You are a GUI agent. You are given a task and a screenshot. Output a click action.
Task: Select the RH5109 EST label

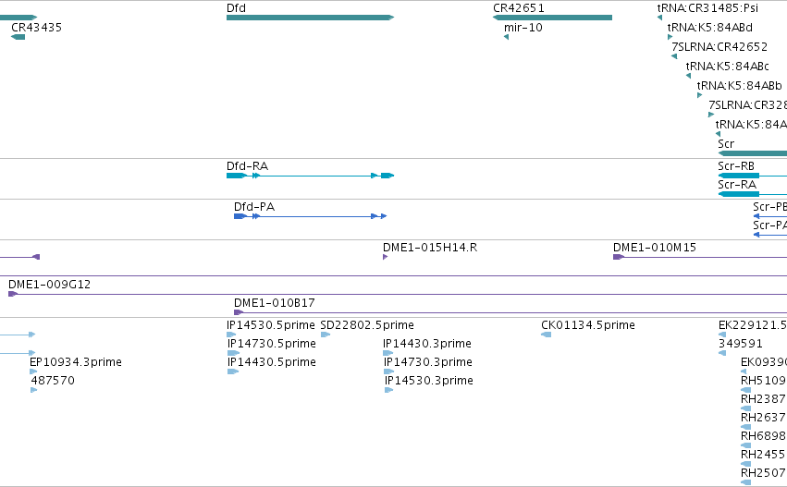coord(763,381)
